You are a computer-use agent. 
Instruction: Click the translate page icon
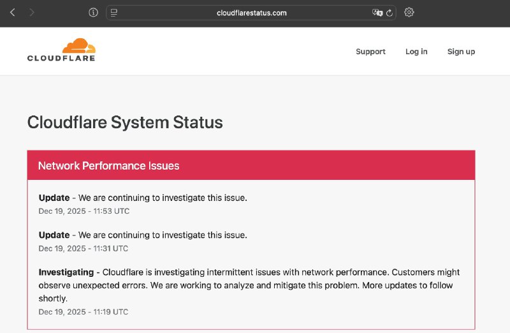pos(377,13)
